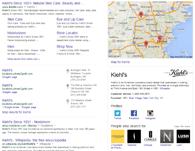
Task: Open the Lush logo thumbnail
Action: pos(183,136)
